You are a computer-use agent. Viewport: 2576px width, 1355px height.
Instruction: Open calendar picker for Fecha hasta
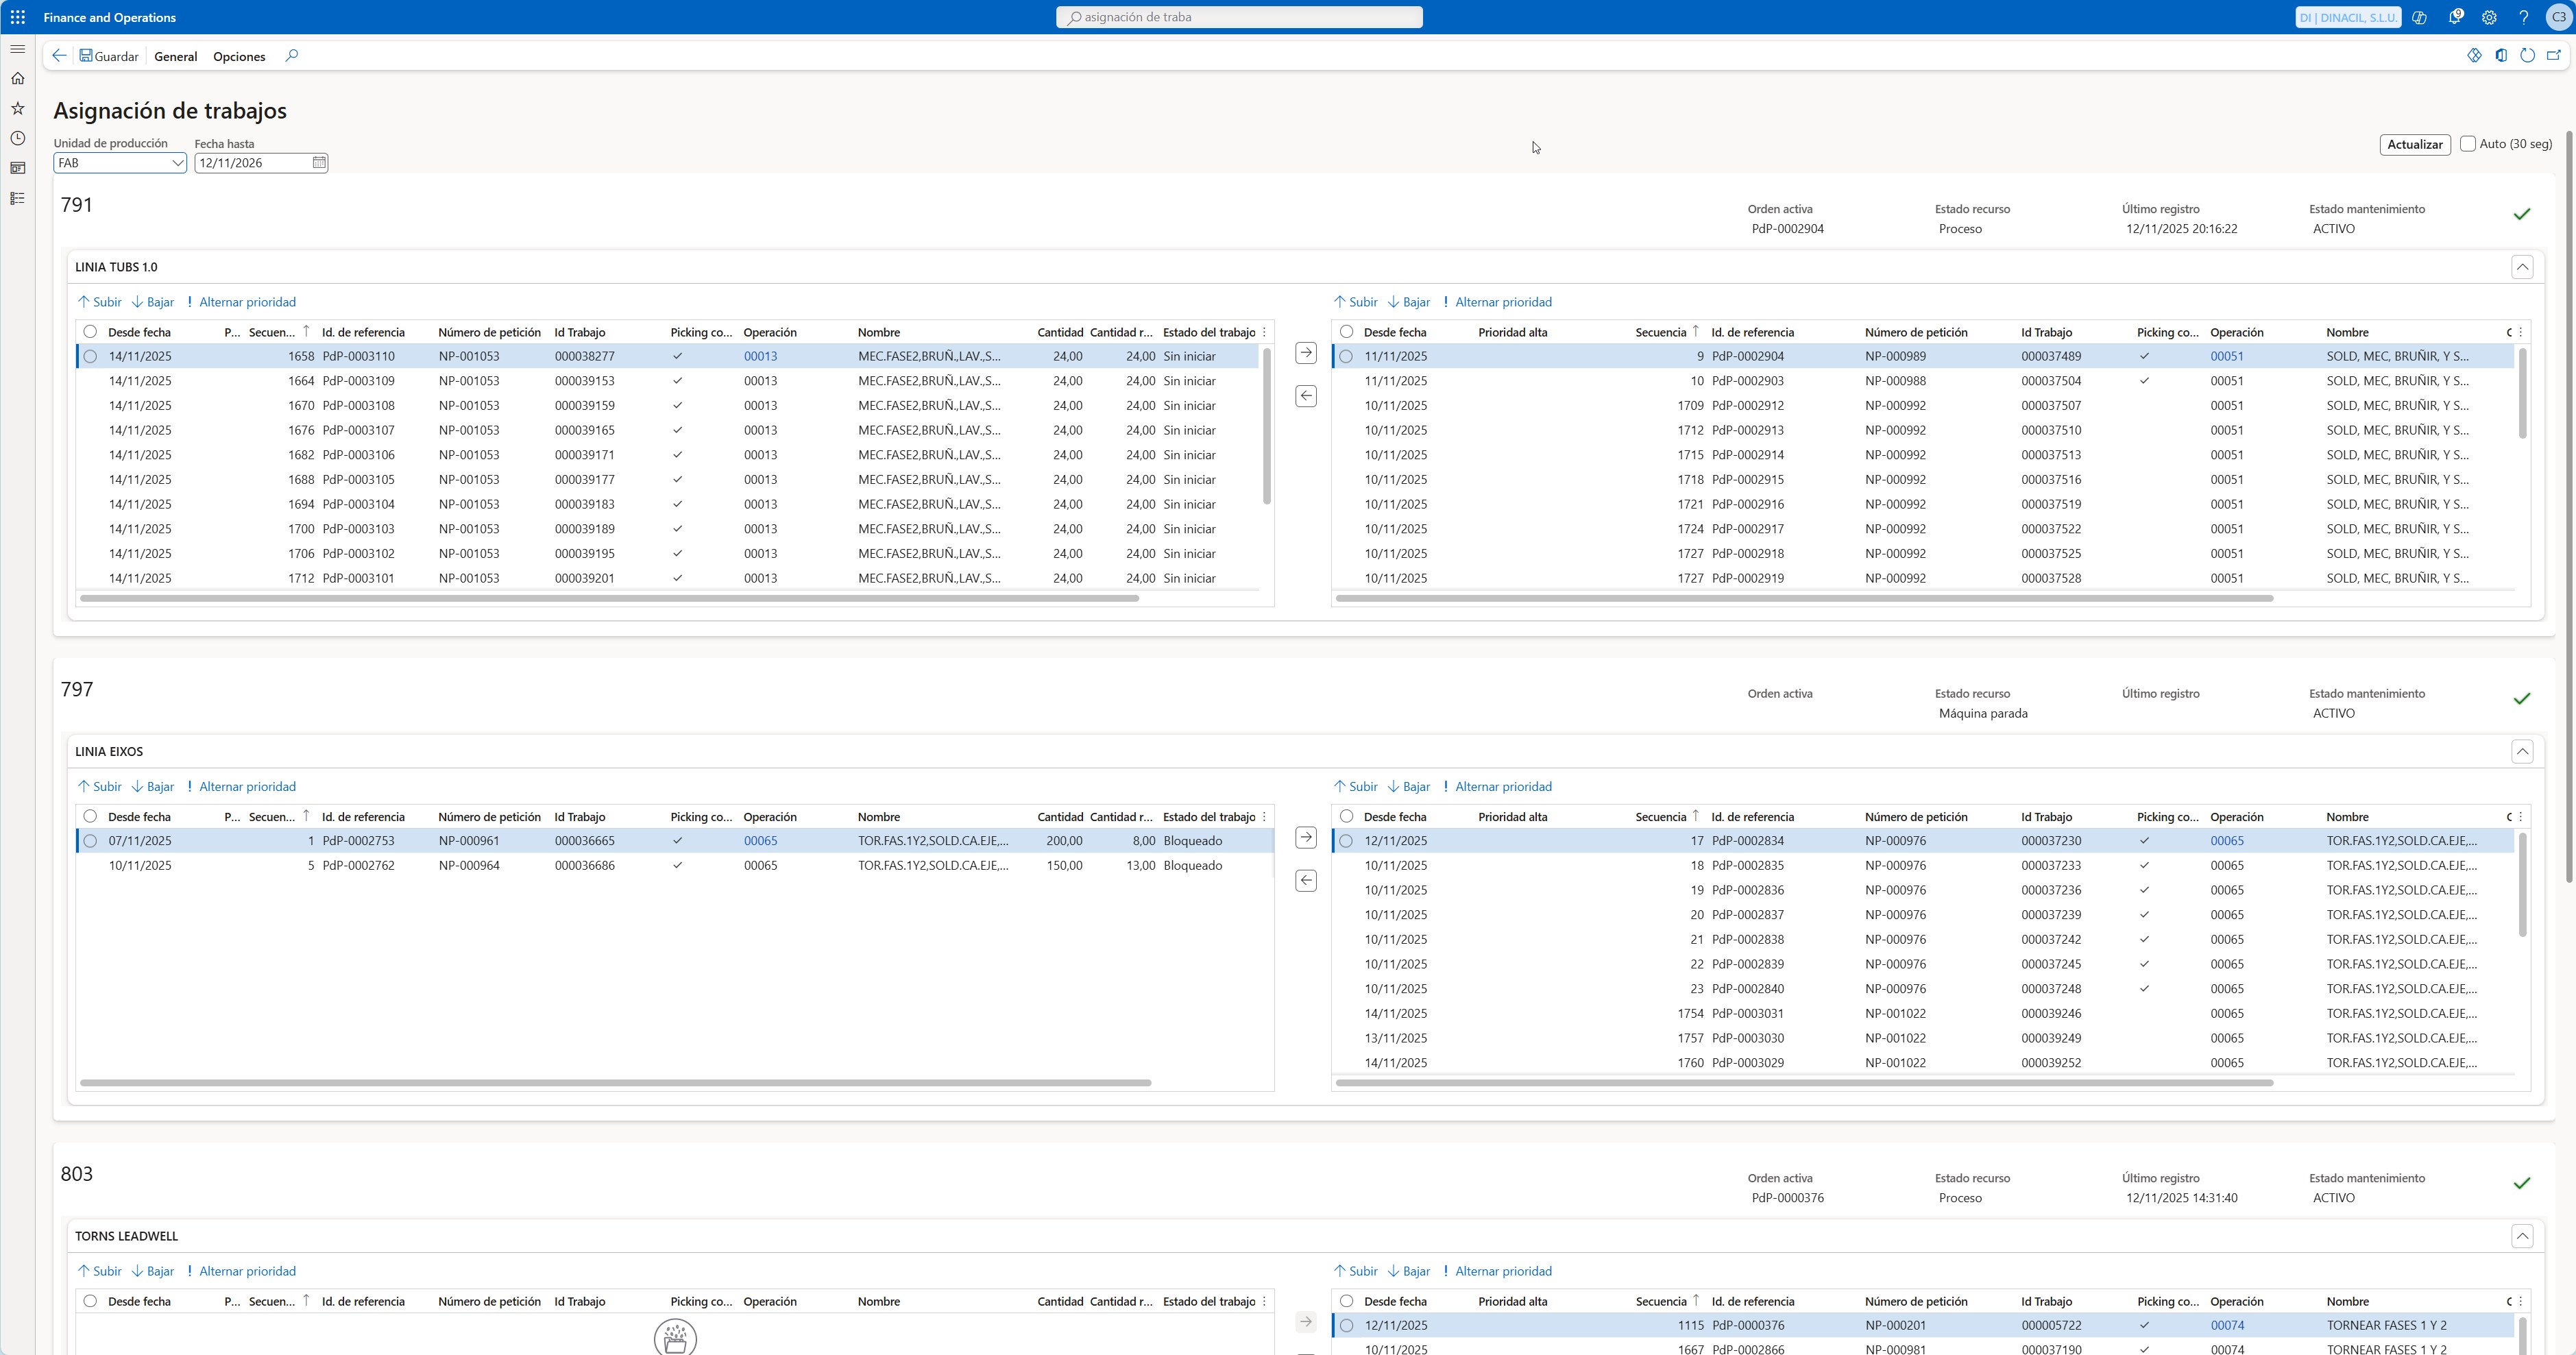pyautogui.click(x=319, y=163)
